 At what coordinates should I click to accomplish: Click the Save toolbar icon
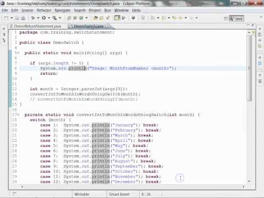tap(17, 18)
